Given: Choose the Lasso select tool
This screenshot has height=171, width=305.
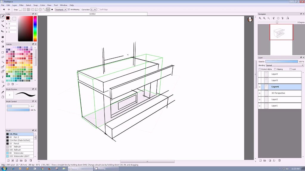Looking at the screenshot, I should coord(3,57).
